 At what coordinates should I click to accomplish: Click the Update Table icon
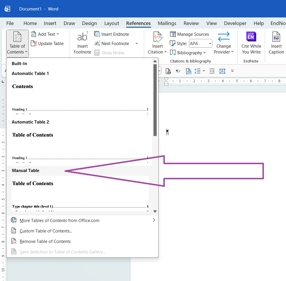[x=33, y=43]
